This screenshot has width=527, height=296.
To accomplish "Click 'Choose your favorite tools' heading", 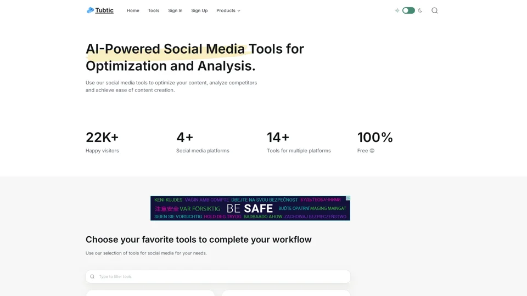I will point(198,240).
